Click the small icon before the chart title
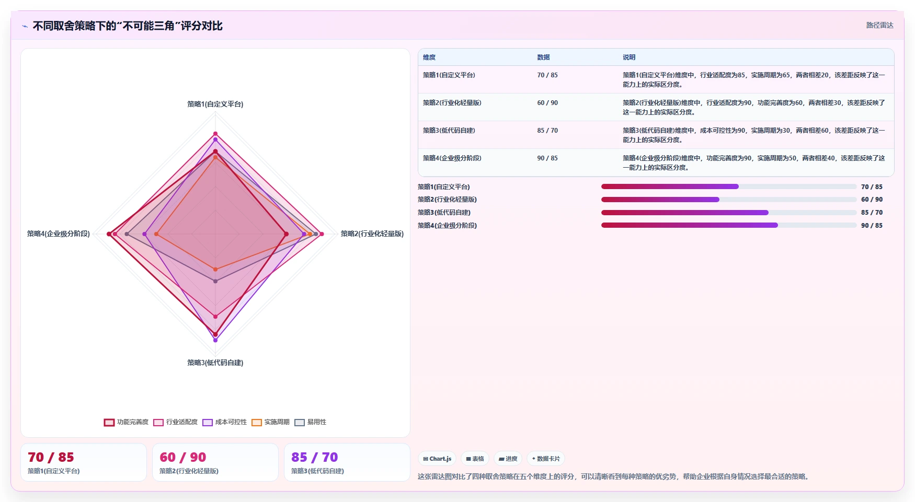This screenshot has height=502, width=915. pos(25,26)
